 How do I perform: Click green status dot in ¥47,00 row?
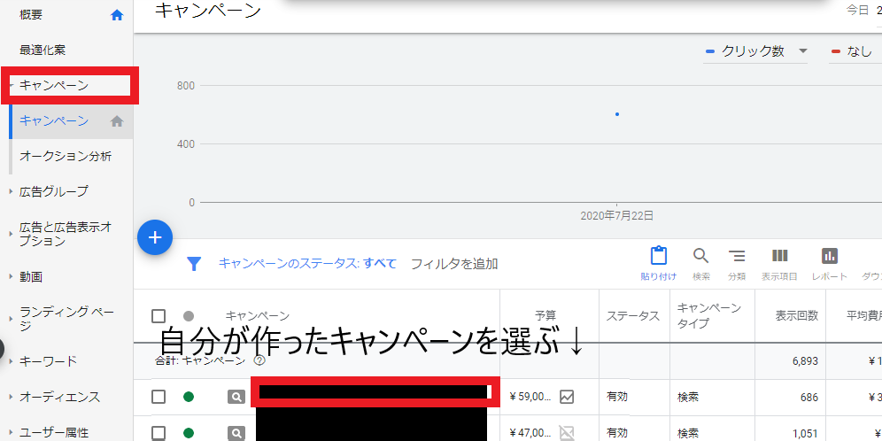(189, 433)
